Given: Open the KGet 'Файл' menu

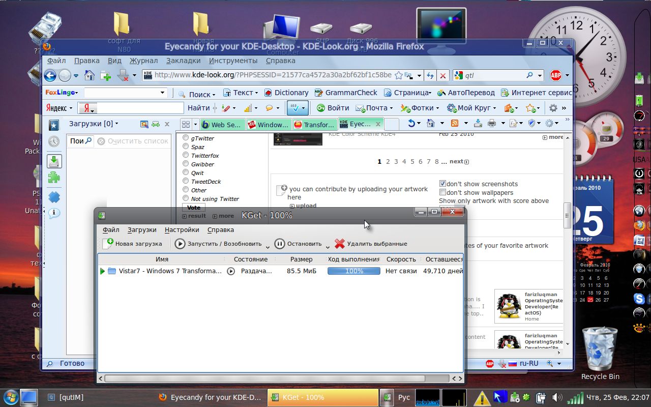Looking at the screenshot, I should tap(111, 230).
